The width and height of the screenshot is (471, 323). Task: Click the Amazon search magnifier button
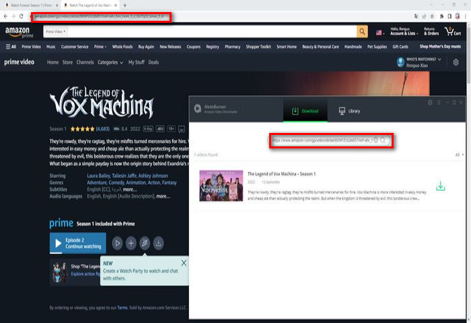point(362,32)
